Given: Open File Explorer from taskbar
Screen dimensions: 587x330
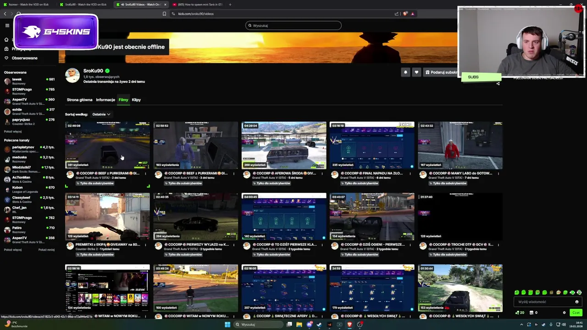Looking at the screenshot, I should (299, 324).
